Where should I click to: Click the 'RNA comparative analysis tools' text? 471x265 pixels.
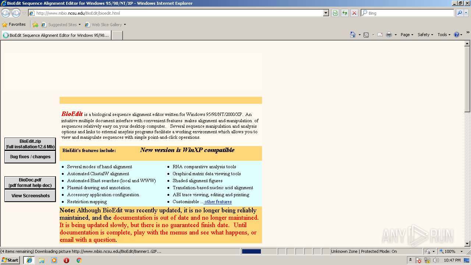tap(204, 167)
